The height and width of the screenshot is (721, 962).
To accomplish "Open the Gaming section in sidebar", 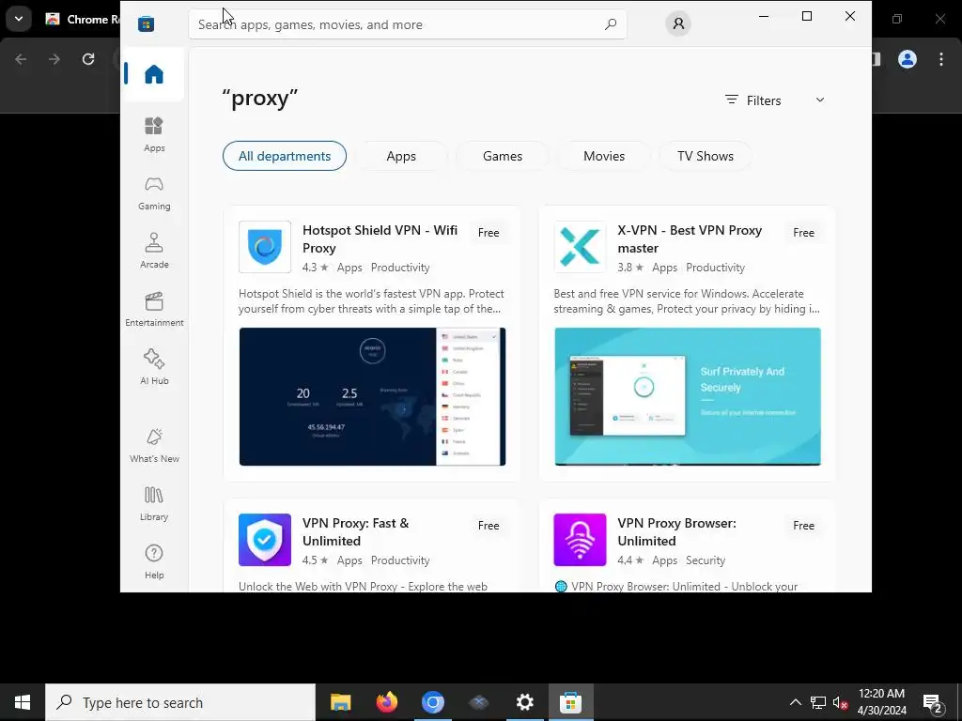I will coord(154,193).
